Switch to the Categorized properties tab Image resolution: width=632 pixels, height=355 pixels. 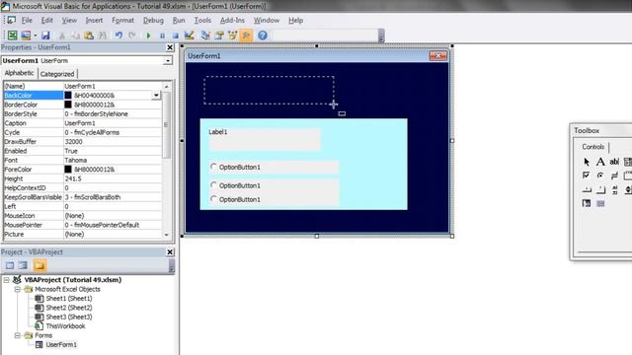click(x=57, y=74)
